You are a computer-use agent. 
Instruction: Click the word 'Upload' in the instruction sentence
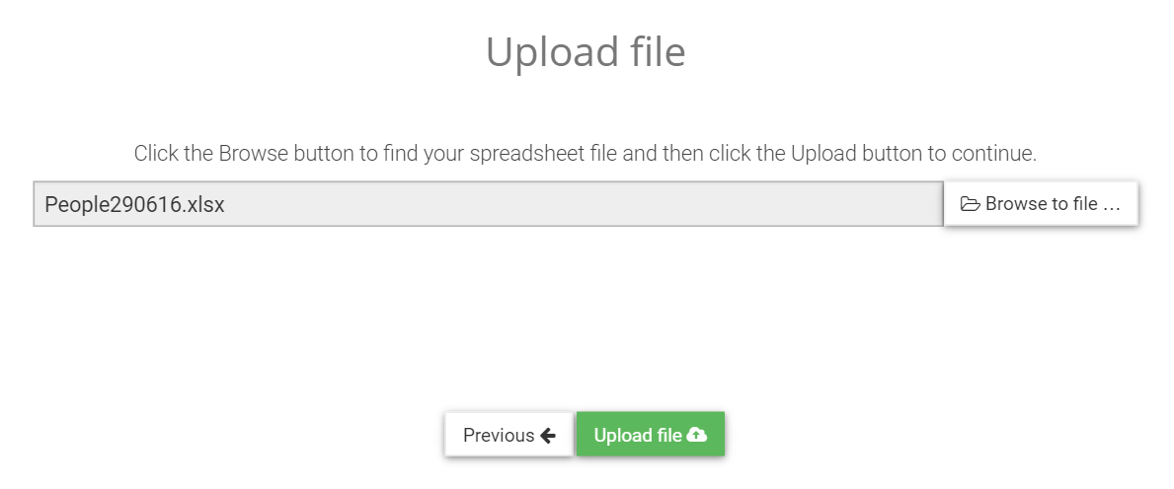click(824, 154)
